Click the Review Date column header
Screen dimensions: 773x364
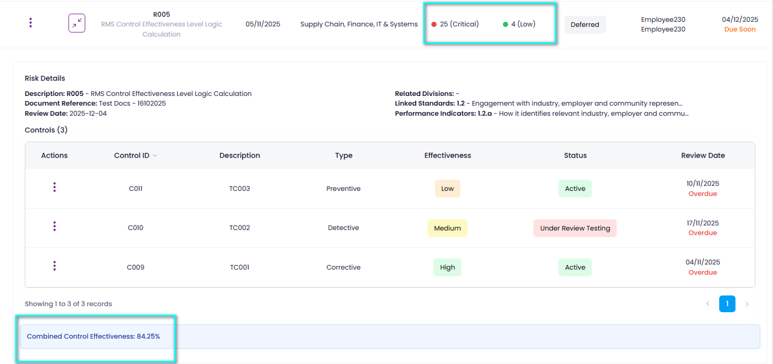point(702,156)
